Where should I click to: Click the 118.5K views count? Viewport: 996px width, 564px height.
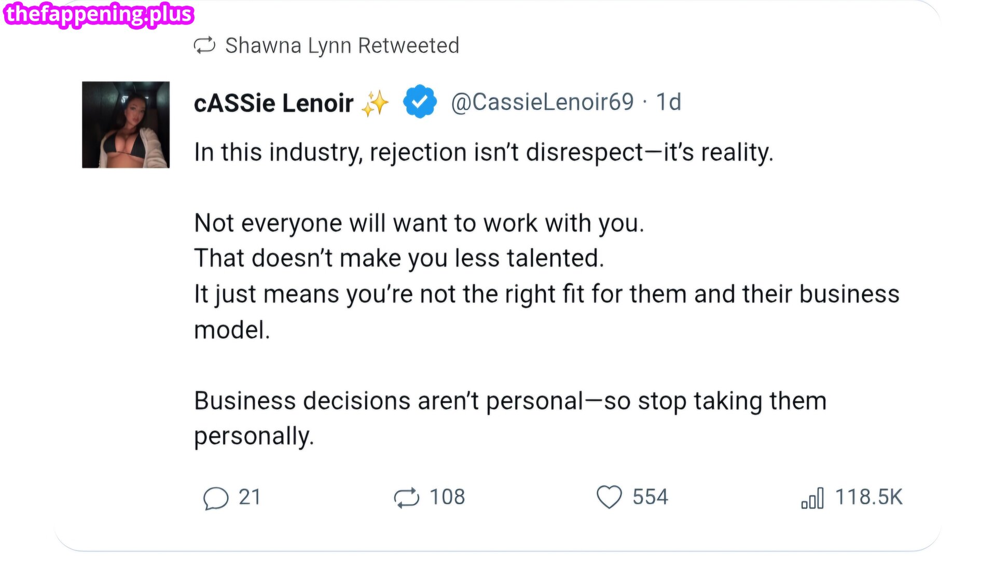click(x=868, y=497)
